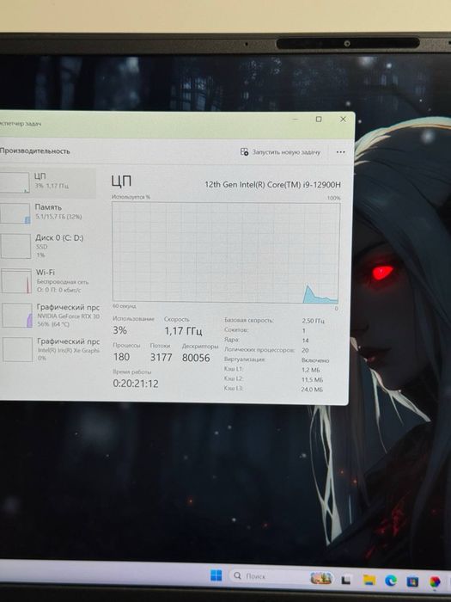
Task: Open Microsoft Store from the taskbar
Action: tap(412, 581)
